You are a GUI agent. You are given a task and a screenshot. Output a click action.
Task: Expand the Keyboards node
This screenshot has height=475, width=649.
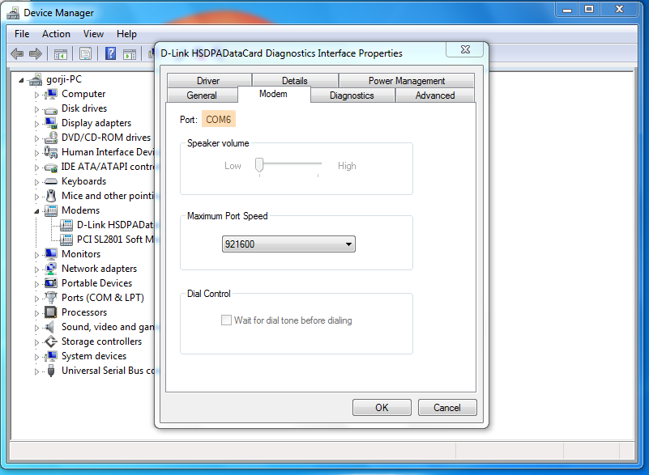coord(36,182)
